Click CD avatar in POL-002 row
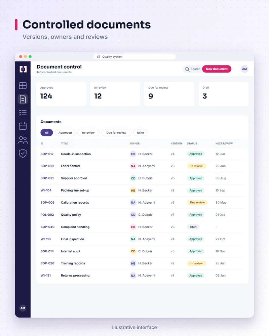The height and width of the screenshot is (336, 269). tap(133, 215)
